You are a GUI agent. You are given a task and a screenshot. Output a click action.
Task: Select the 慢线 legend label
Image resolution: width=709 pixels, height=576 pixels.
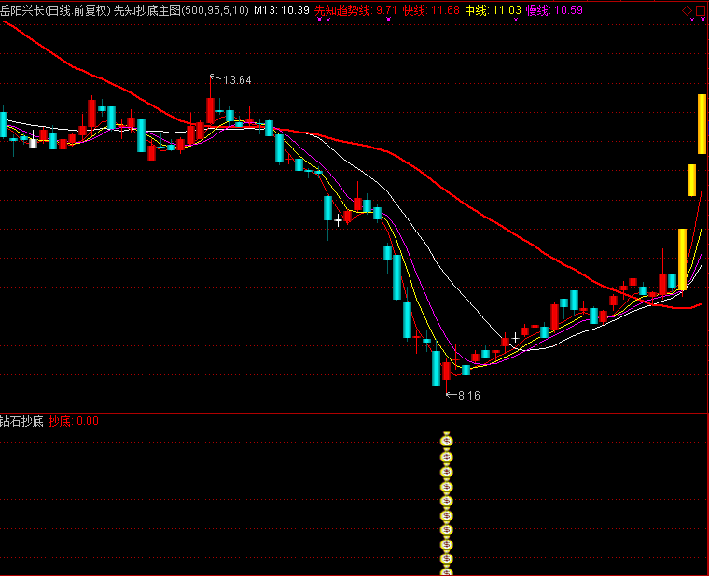pos(537,10)
